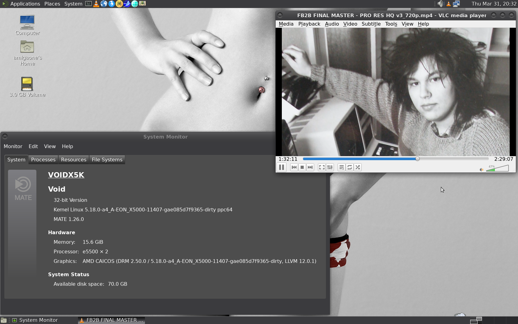Open the VLC Help menu
518x324 pixels.
[x=423, y=24]
